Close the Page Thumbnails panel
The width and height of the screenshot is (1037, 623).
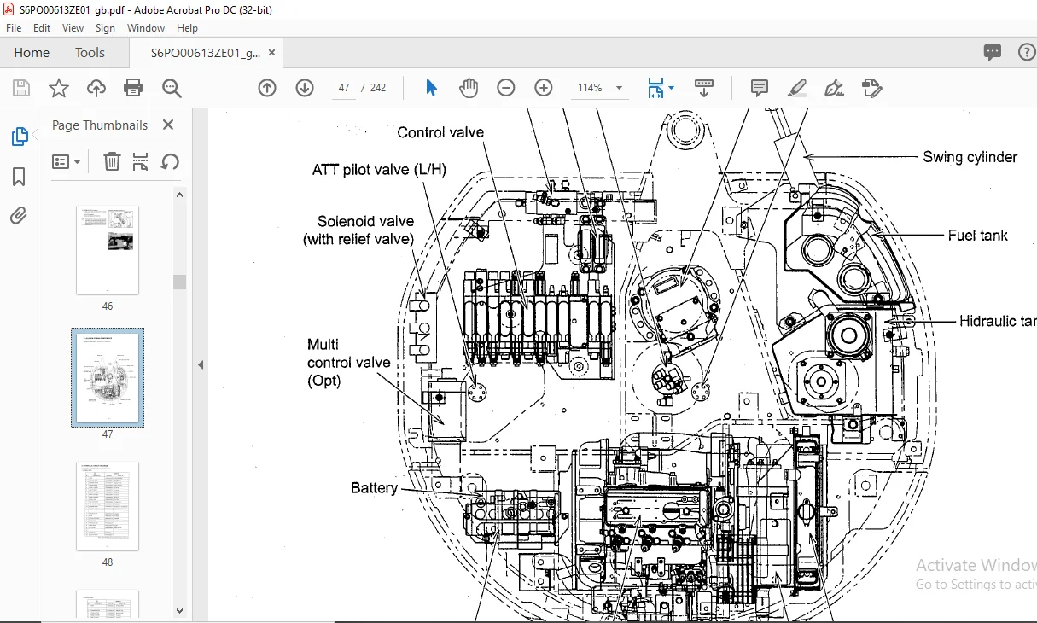168,125
